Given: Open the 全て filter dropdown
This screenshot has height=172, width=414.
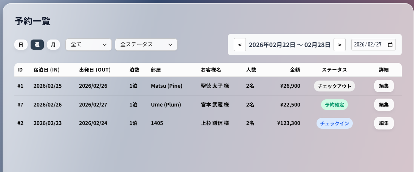Looking at the screenshot, I should (x=88, y=44).
